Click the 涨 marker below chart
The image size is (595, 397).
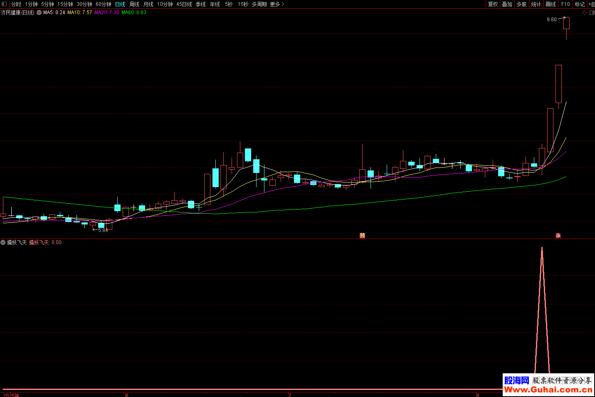558,235
